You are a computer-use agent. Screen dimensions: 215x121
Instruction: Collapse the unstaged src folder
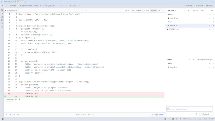(167, 22)
